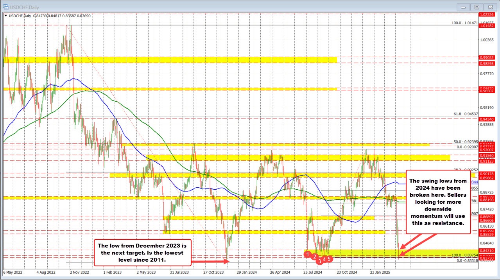
Task: Click the 23 Jan 2025 date on time axis
Action: click(381, 273)
